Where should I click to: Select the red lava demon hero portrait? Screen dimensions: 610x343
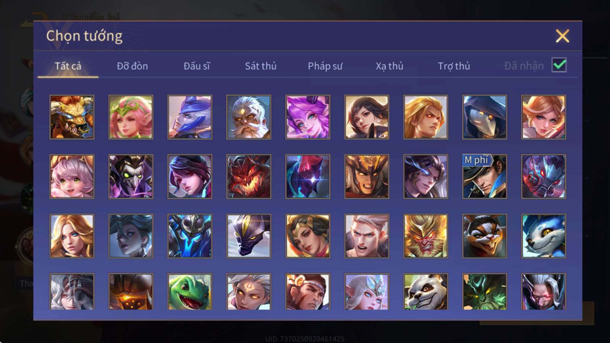[249, 176]
